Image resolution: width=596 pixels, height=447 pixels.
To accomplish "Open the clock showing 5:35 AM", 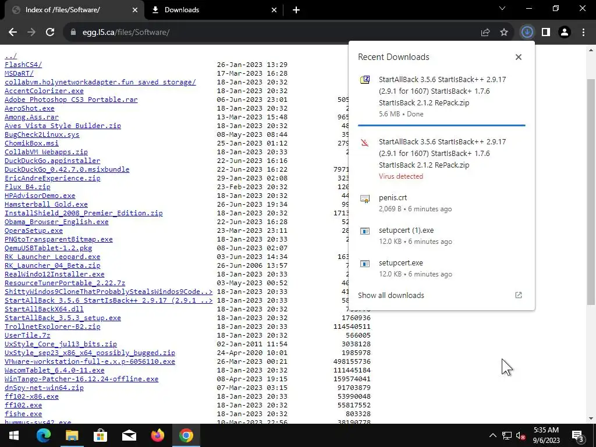I will tap(546, 435).
